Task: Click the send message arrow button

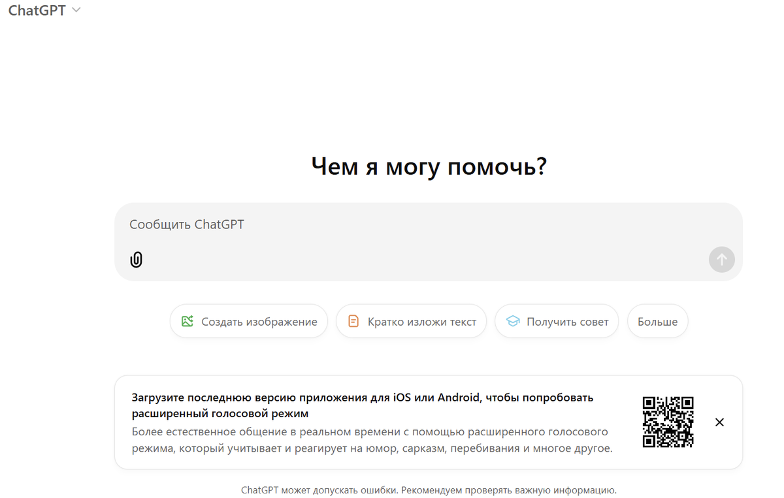Action: click(x=721, y=260)
